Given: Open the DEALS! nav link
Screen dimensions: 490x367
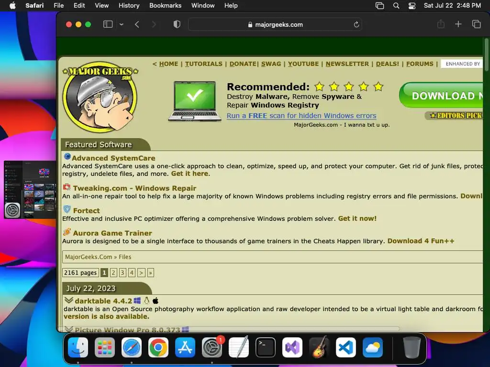Looking at the screenshot, I should (388, 64).
